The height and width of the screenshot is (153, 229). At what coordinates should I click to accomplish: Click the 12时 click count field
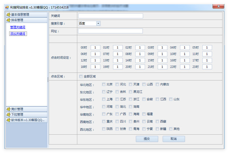click(x=96, y=60)
